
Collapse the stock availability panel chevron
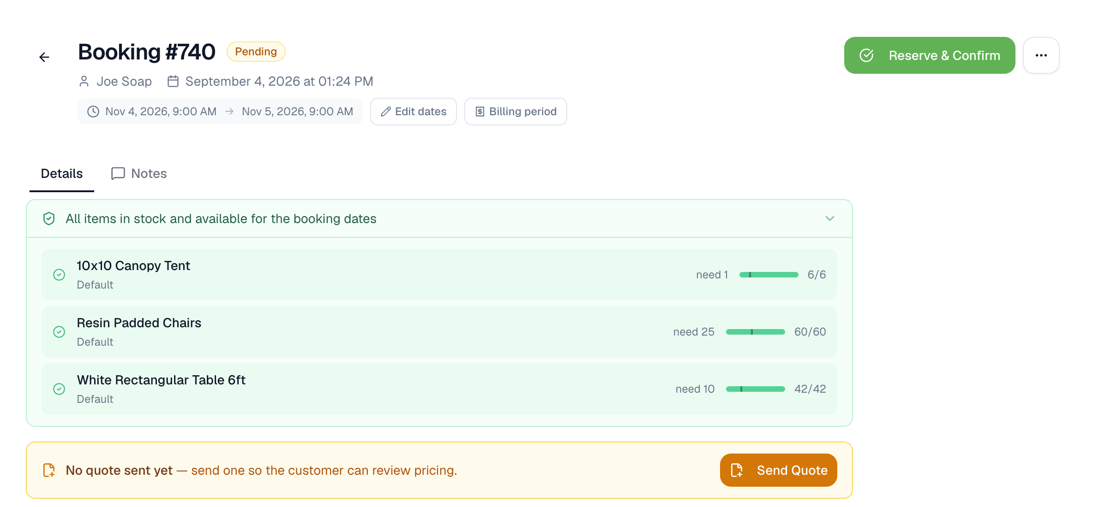pos(830,218)
